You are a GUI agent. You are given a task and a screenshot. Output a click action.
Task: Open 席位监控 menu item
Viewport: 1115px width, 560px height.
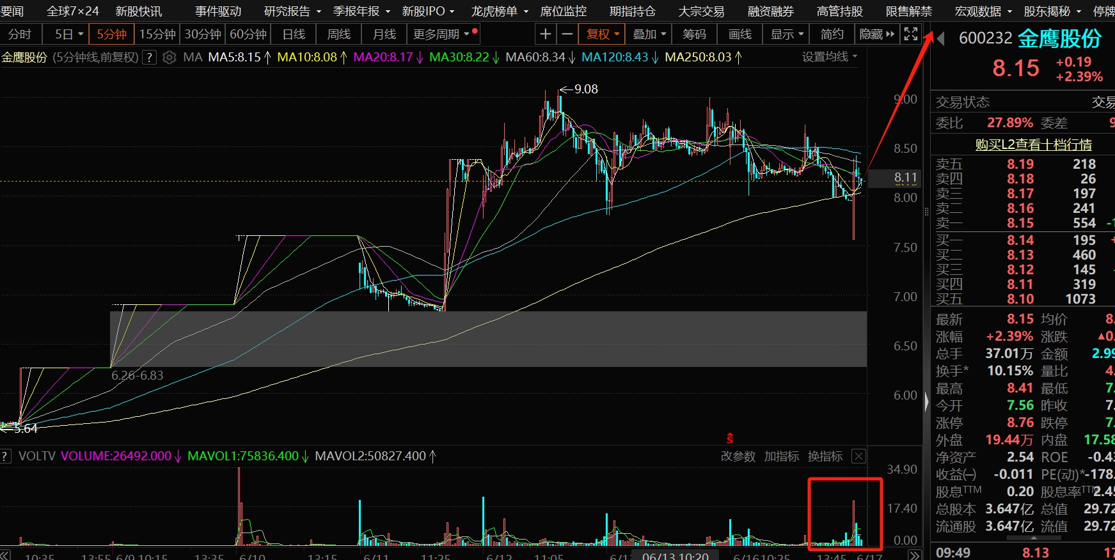(564, 12)
